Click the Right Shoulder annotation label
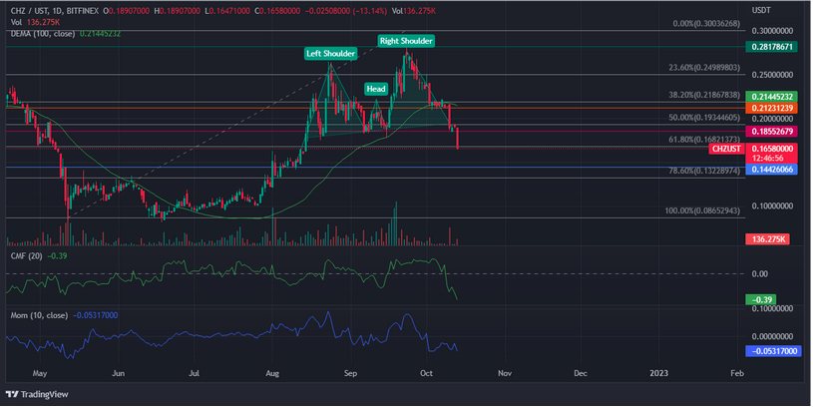Viewport: 813px width, 408px height. pyautogui.click(x=405, y=40)
